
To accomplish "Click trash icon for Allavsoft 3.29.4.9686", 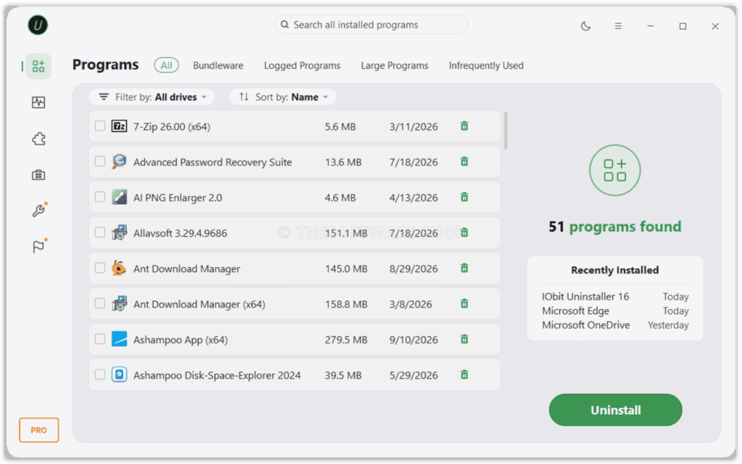I will [464, 232].
